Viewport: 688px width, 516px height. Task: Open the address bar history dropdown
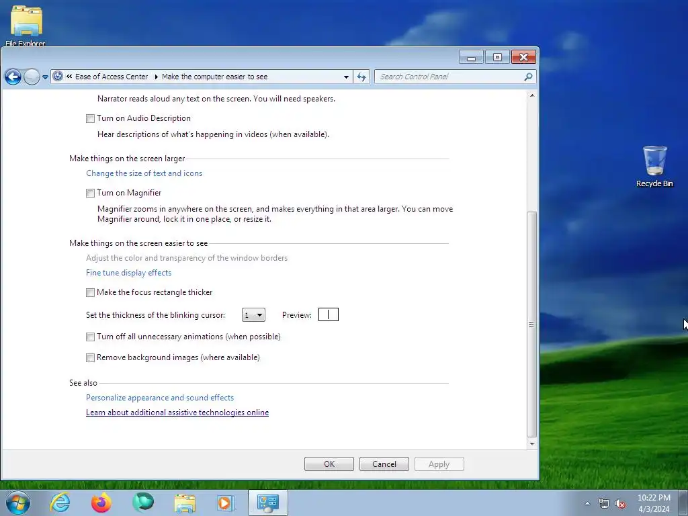pos(346,77)
